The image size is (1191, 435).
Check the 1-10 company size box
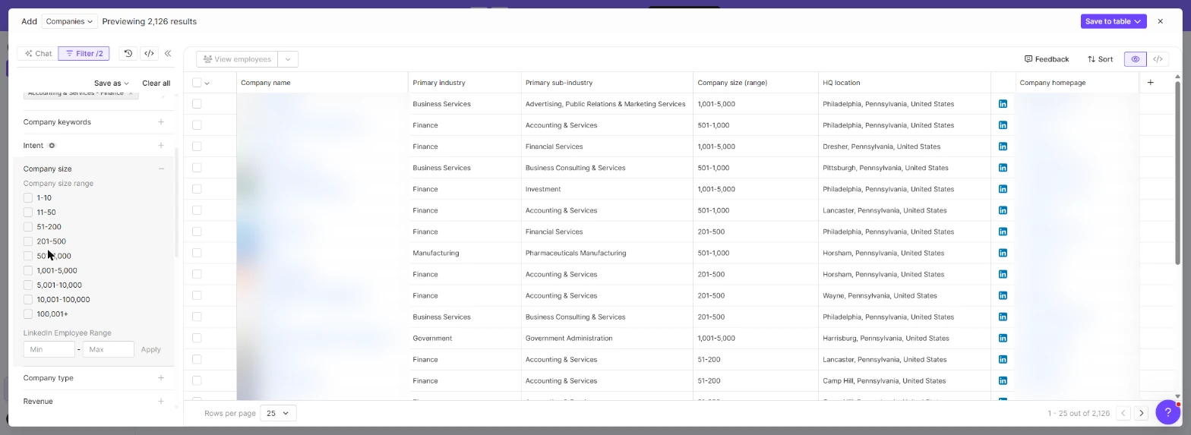[x=28, y=197]
